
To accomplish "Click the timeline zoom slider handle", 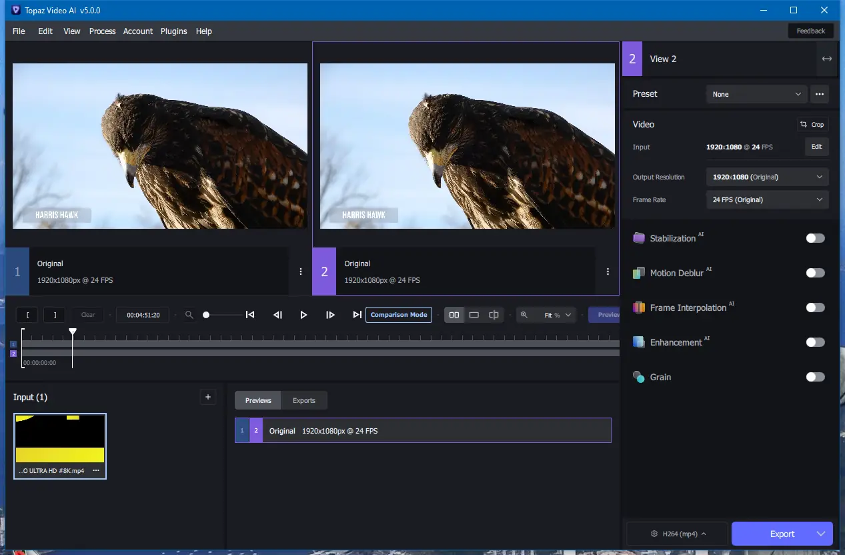I will point(206,315).
